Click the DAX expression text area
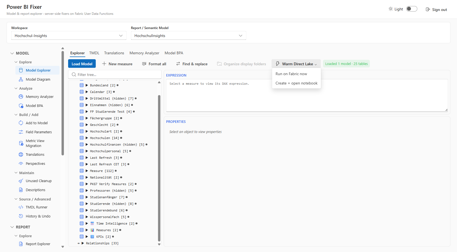The image size is (457, 252). 307,95
